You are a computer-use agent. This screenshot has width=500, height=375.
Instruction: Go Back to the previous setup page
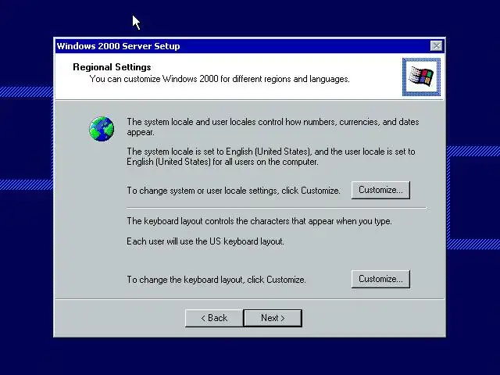pos(214,318)
